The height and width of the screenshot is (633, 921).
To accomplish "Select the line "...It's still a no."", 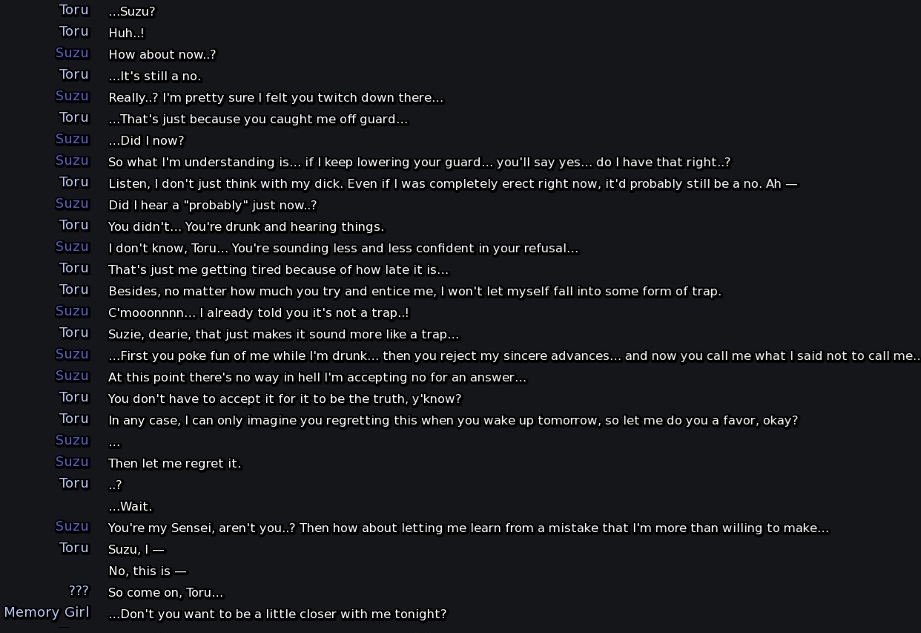I will pos(155,76).
